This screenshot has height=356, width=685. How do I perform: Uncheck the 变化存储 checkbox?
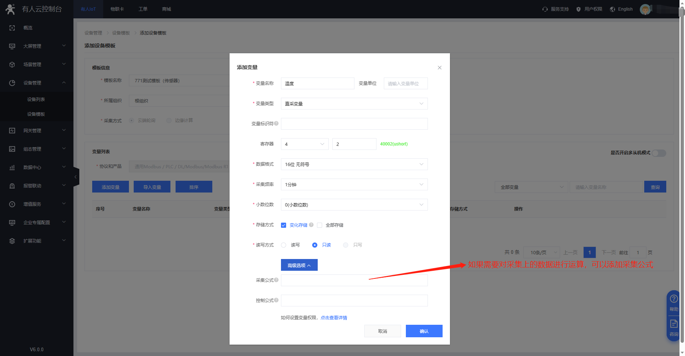pyautogui.click(x=284, y=225)
